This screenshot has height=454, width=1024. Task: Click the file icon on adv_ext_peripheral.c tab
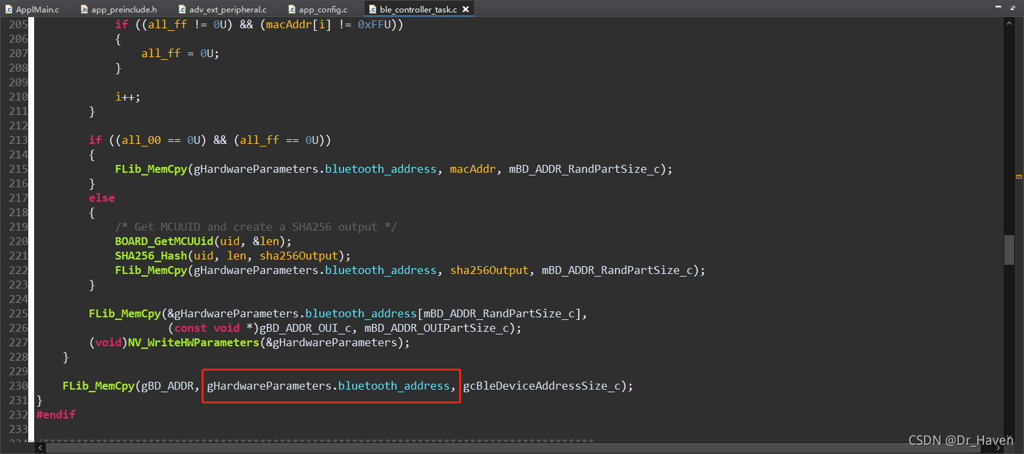pos(183,10)
